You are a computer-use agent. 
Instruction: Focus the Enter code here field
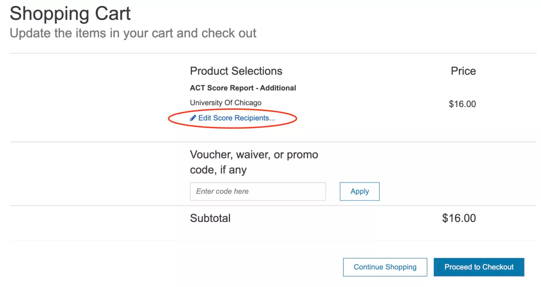pos(258,191)
